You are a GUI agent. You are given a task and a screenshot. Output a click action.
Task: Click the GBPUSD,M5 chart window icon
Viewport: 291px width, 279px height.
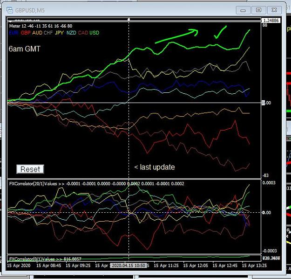pos(10,10)
